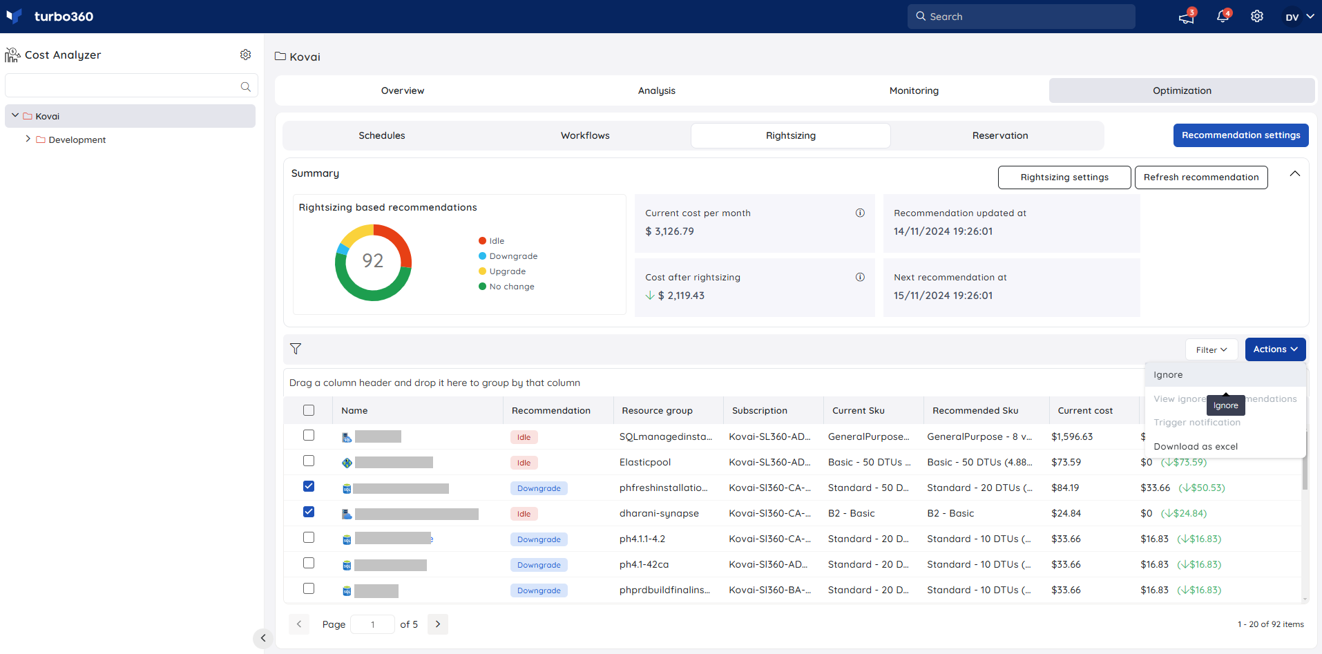
Task: Check the Elasticpool row checkbox
Action: [309, 461]
